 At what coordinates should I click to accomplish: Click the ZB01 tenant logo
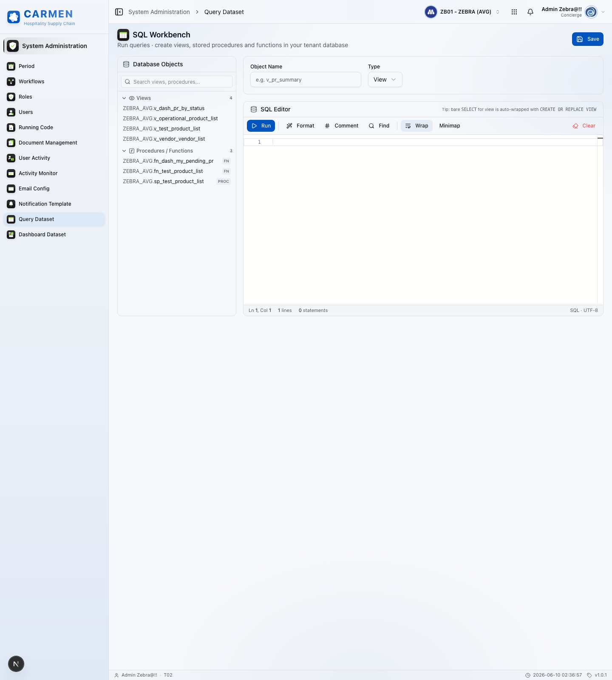[x=431, y=12]
